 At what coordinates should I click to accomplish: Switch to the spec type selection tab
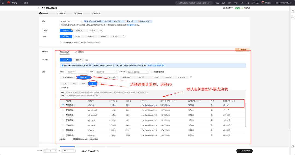[64, 52]
